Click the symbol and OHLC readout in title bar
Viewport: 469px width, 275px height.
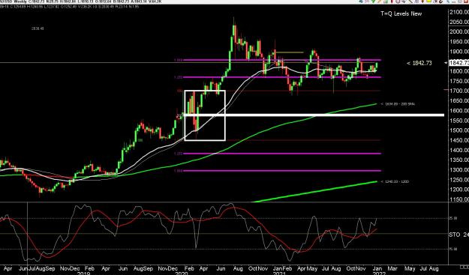[x=81, y=1]
